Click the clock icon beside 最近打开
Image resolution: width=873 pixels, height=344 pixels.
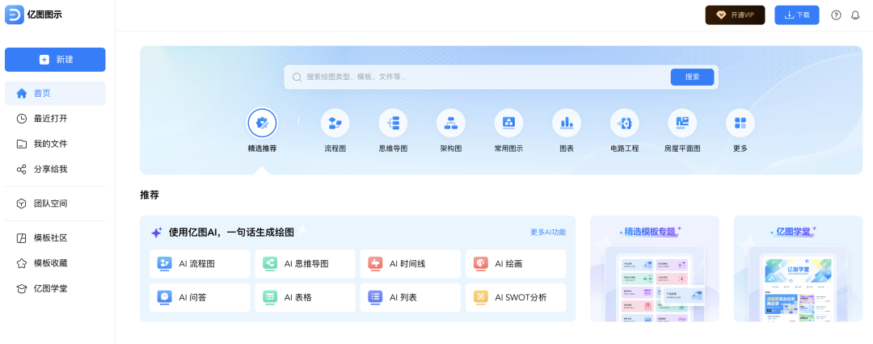coord(22,119)
